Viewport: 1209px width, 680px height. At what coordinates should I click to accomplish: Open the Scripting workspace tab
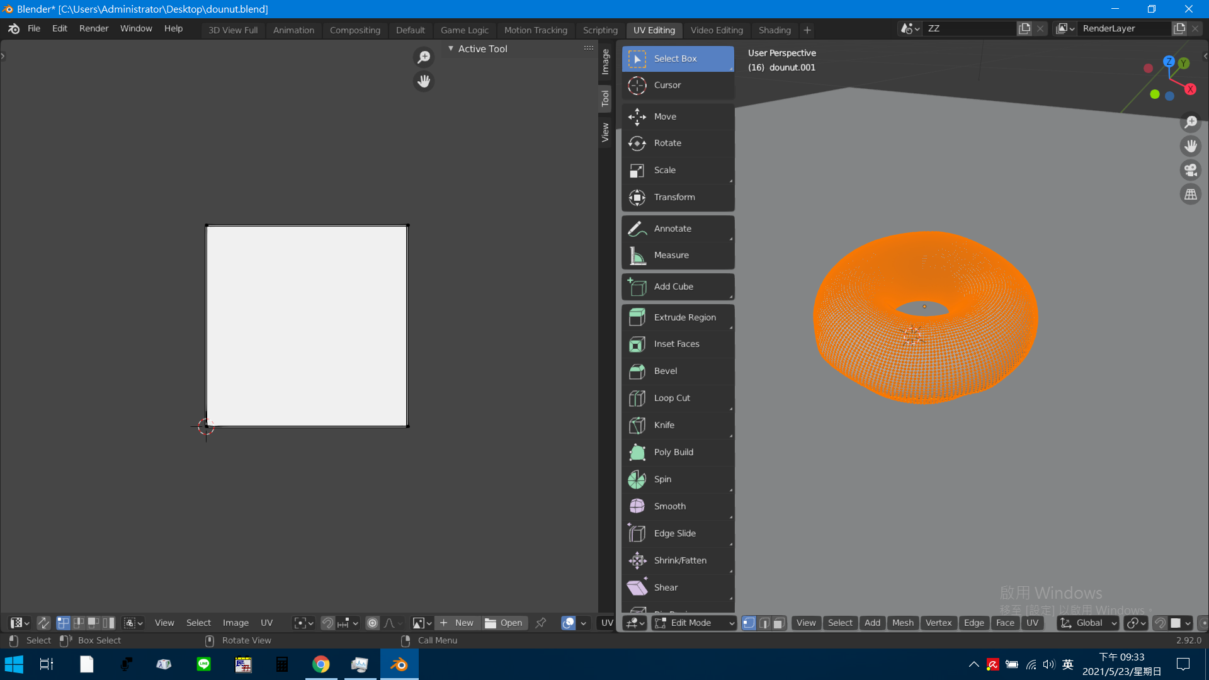coord(600,30)
